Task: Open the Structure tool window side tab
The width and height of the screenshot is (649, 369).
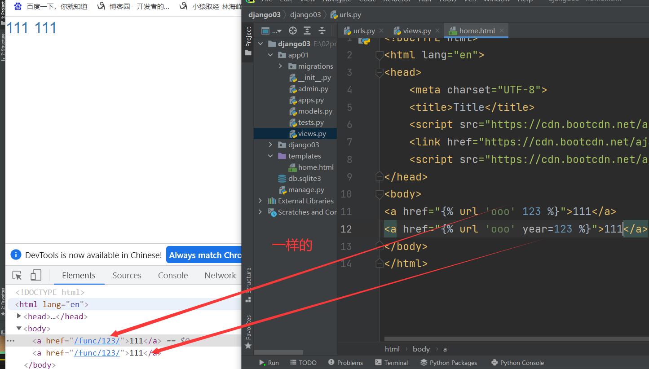Action: pos(248,285)
